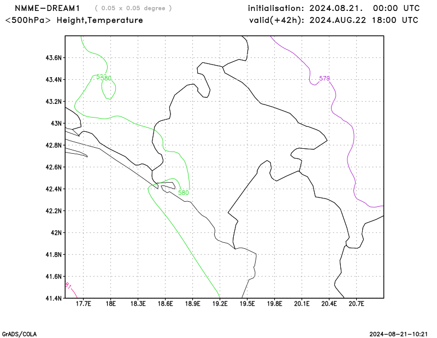Click the 19.8E longitude label
This screenshot has width=437, height=338.
[x=275, y=304]
